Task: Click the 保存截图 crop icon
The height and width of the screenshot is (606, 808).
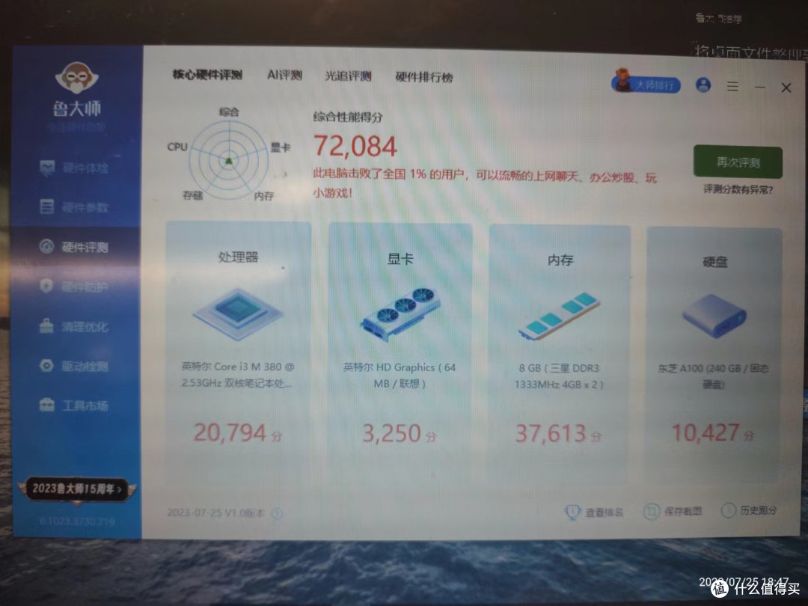Action: [x=652, y=511]
